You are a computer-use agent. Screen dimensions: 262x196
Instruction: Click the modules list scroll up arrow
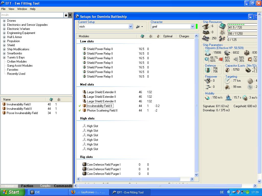196,36
